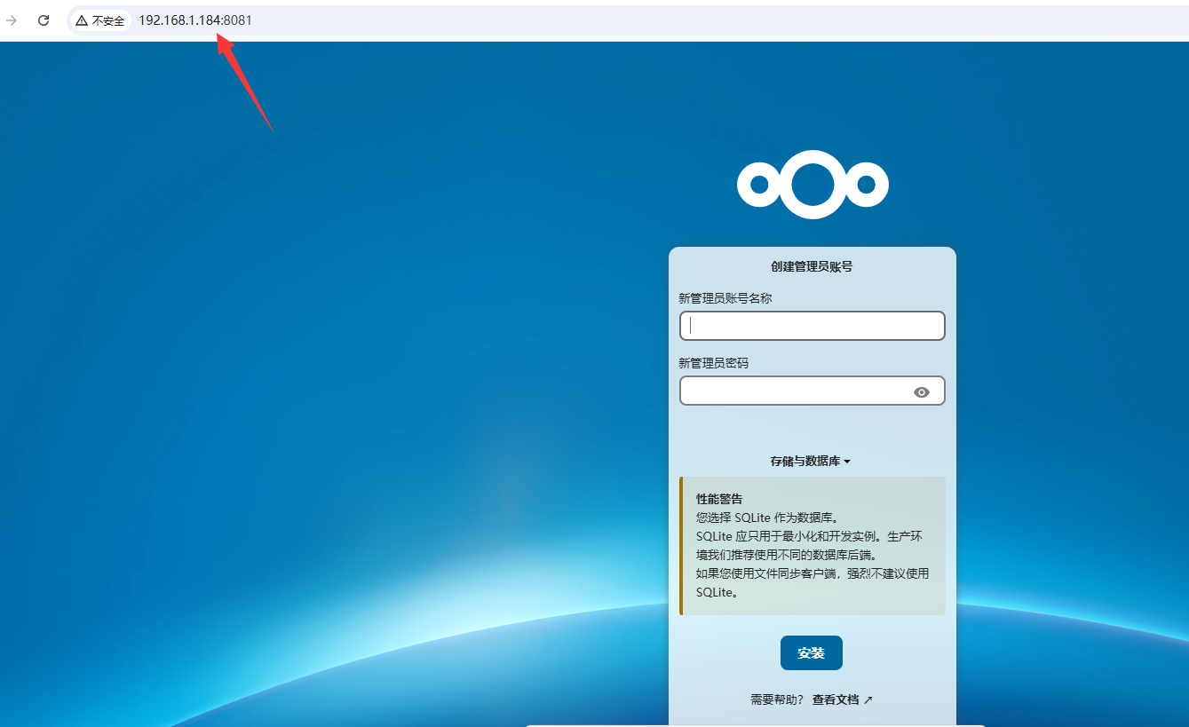Click the 创建管理员账号 heading text
The height and width of the screenshot is (727, 1189).
click(812, 266)
